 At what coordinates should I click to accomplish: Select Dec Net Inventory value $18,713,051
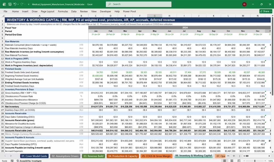click(258, 106)
